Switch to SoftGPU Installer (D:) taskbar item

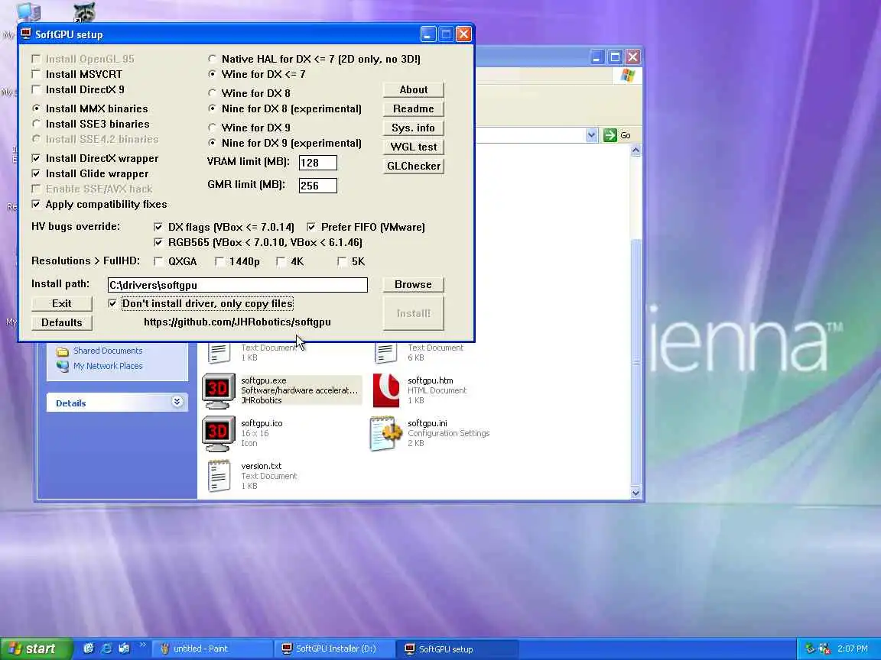[336, 649]
